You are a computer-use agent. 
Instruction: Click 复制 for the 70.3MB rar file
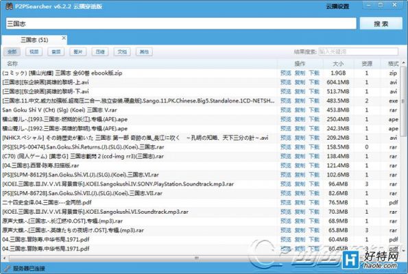click(x=300, y=212)
